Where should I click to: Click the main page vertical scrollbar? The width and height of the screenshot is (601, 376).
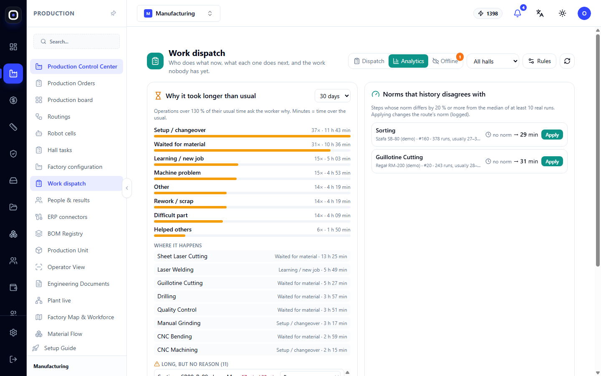598,150
